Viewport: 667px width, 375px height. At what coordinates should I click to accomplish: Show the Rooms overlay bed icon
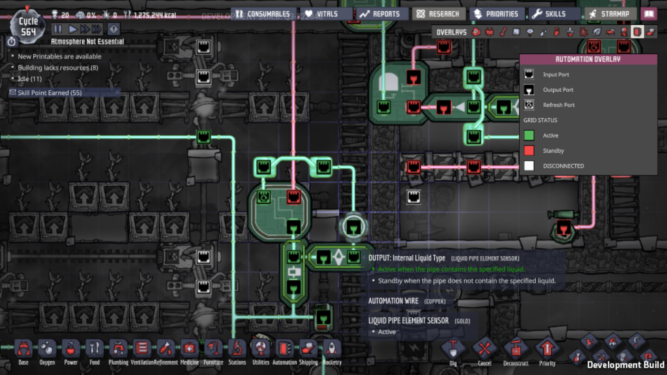tap(610, 32)
